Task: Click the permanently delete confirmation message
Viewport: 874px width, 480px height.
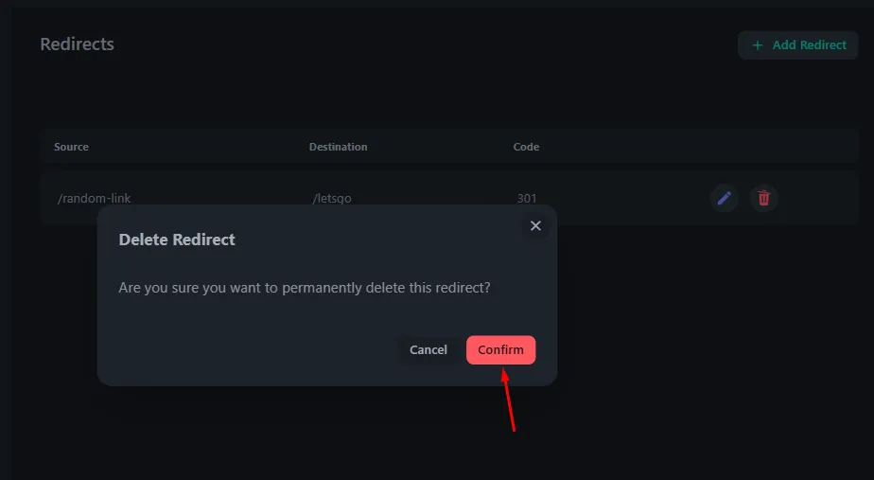Action: click(305, 288)
